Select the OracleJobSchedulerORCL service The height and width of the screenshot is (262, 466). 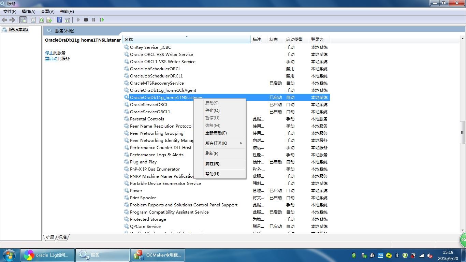point(155,69)
